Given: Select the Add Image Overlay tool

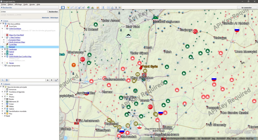Looking at the screenshot, I should pos(80,8).
